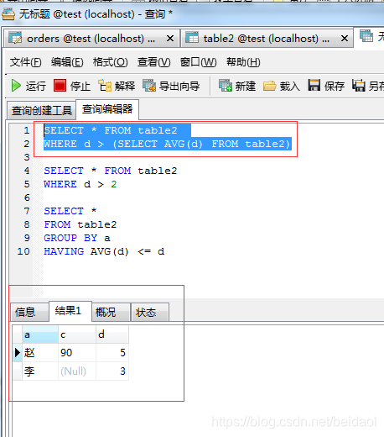Click the Explain (解释) icon

[105, 86]
